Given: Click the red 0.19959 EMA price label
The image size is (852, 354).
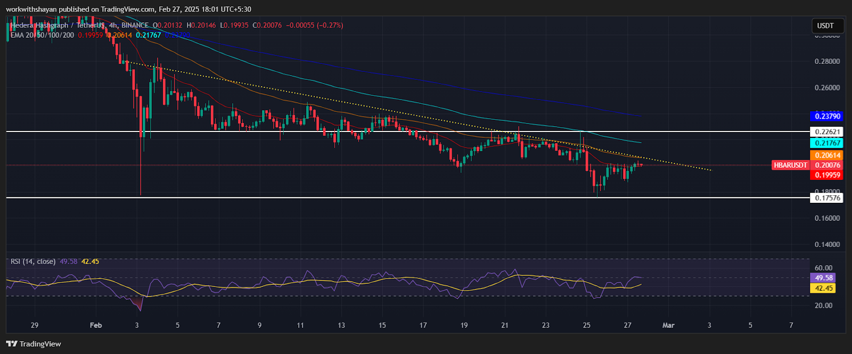Looking at the screenshot, I should 827,175.
